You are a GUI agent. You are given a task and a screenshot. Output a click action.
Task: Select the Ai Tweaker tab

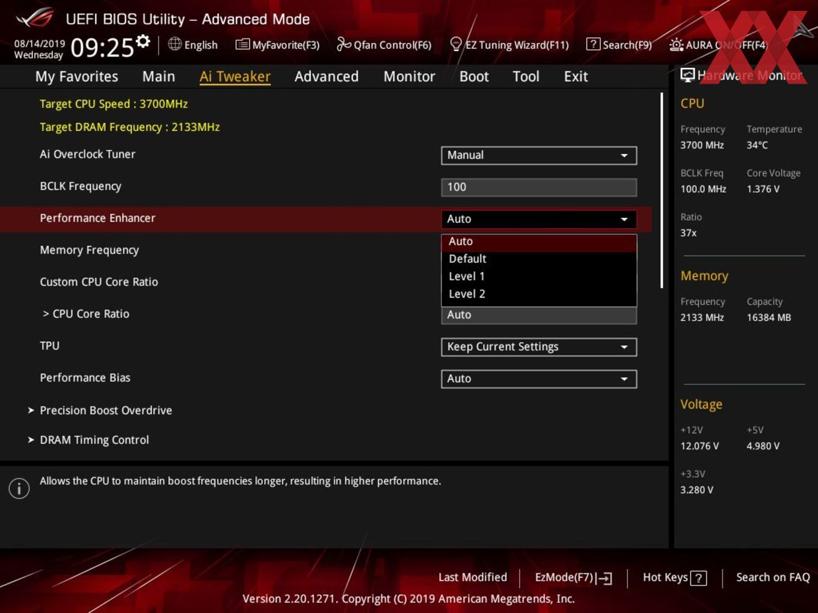click(235, 76)
